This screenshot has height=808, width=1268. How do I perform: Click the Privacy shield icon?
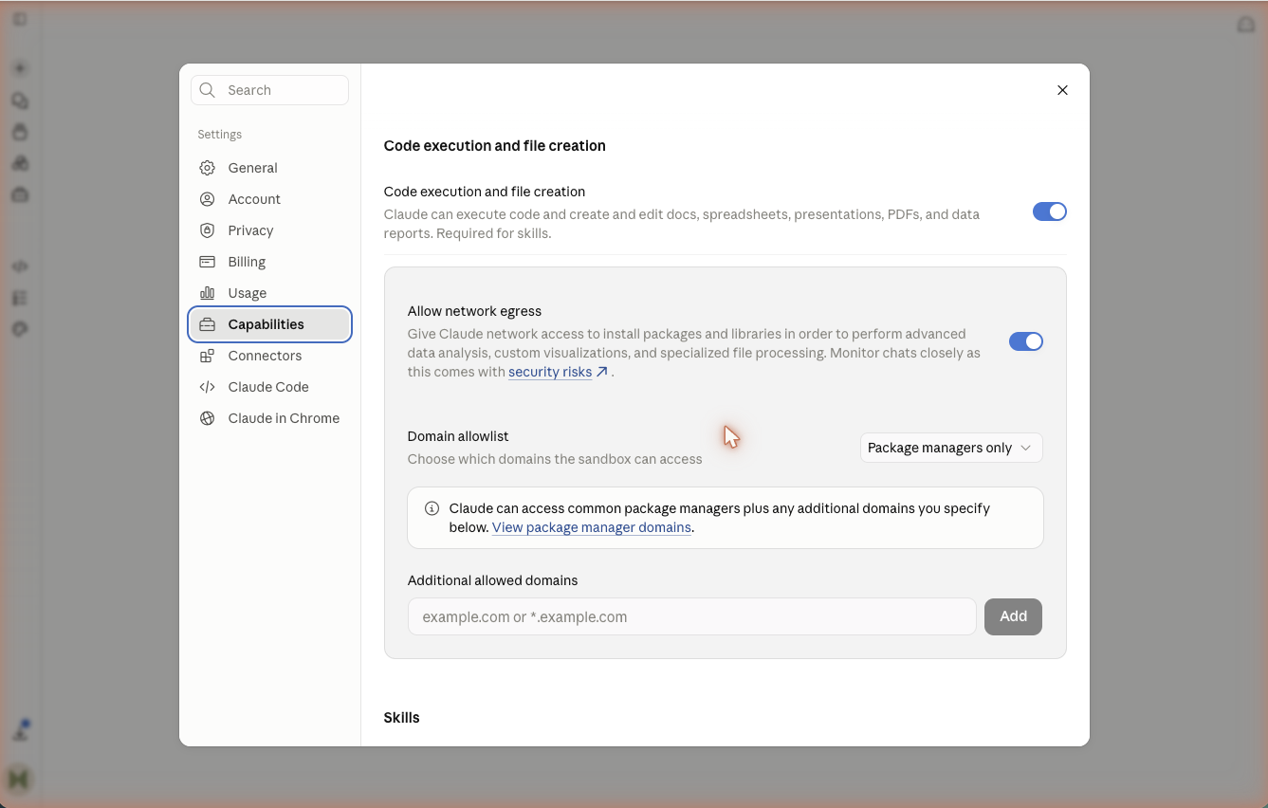coord(207,230)
